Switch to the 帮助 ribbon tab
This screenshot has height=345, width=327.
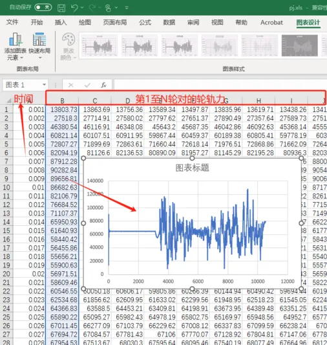[x=241, y=22]
